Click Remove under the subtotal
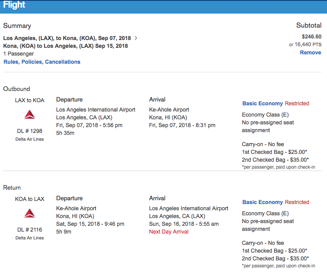The height and width of the screenshot is (274, 327). (310, 52)
